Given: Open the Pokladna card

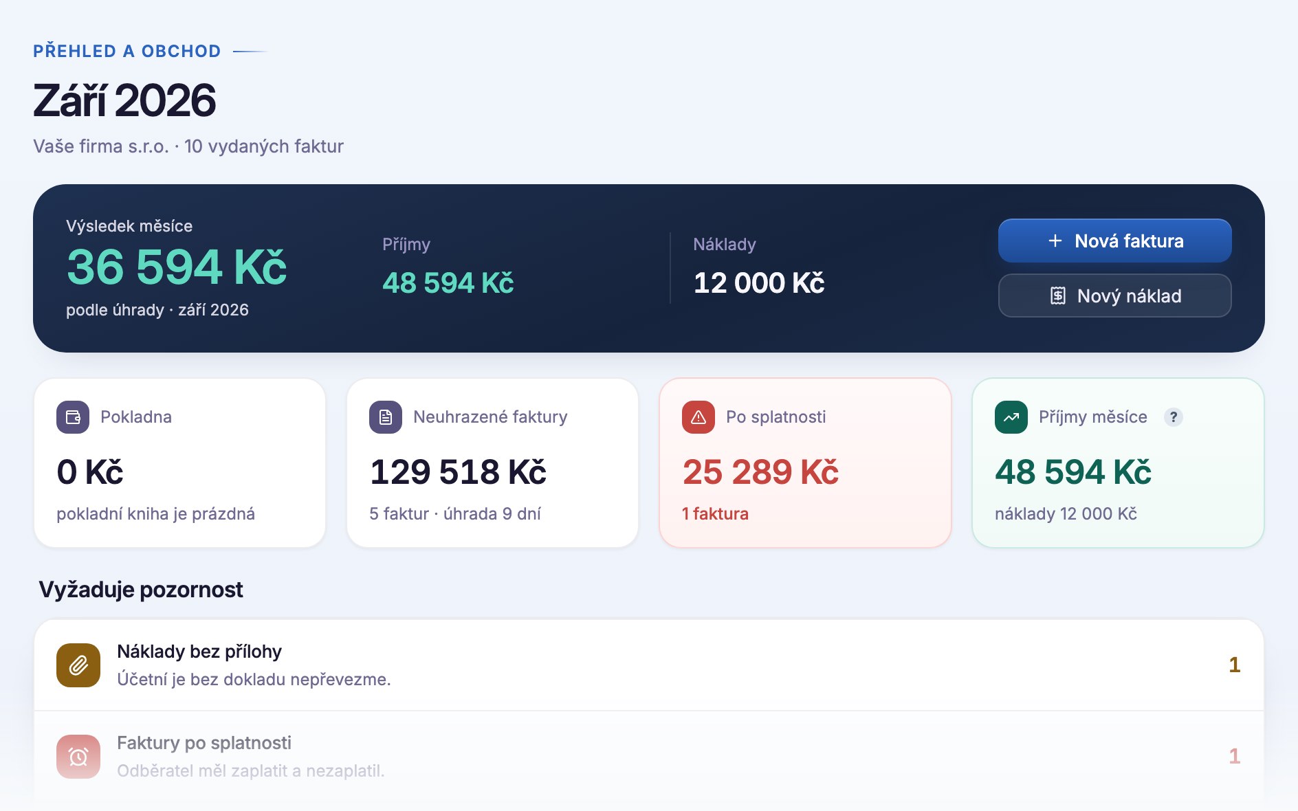Looking at the screenshot, I should pyautogui.click(x=179, y=463).
